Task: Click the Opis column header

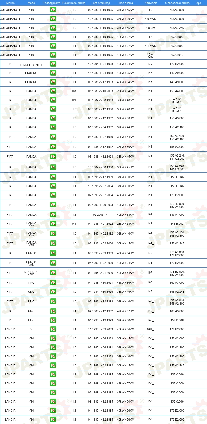Action: coord(199,3)
